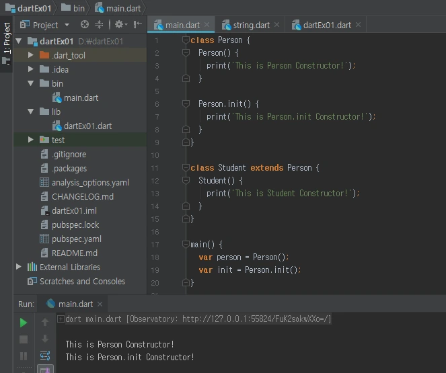Image resolution: width=446 pixels, height=373 pixels.
Task: Close the main.dart Run tab
Action: [100, 304]
